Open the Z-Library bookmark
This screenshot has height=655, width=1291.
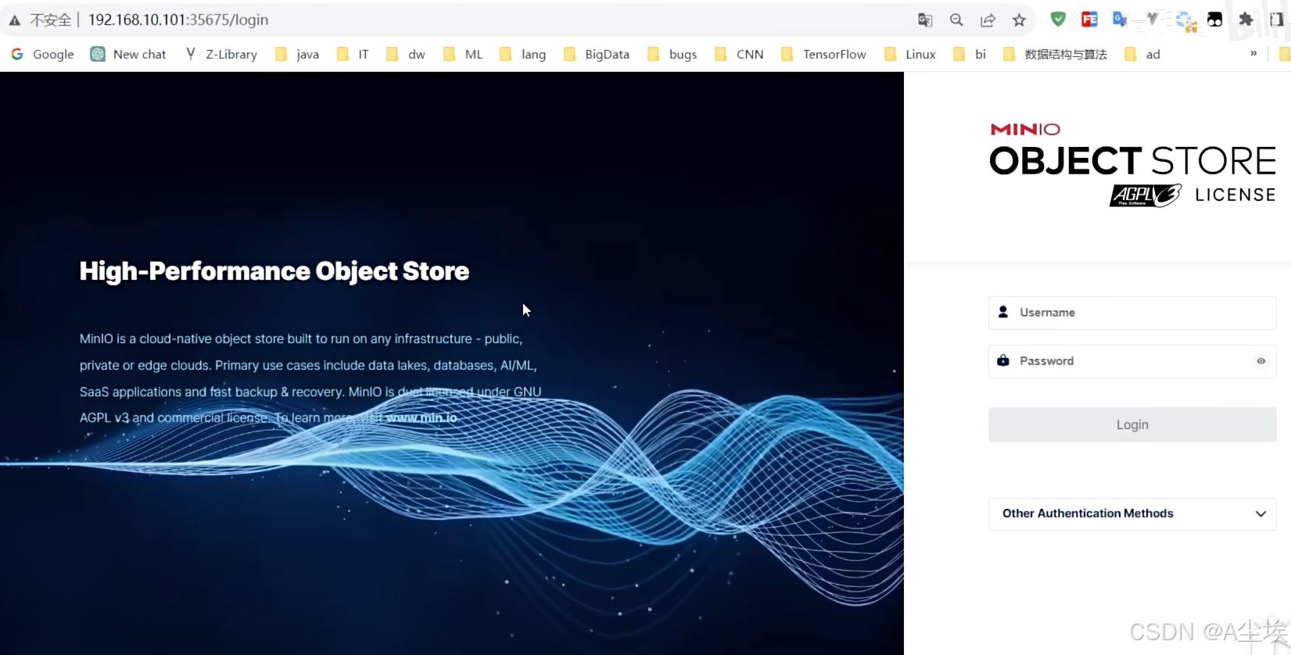point(221,54)
